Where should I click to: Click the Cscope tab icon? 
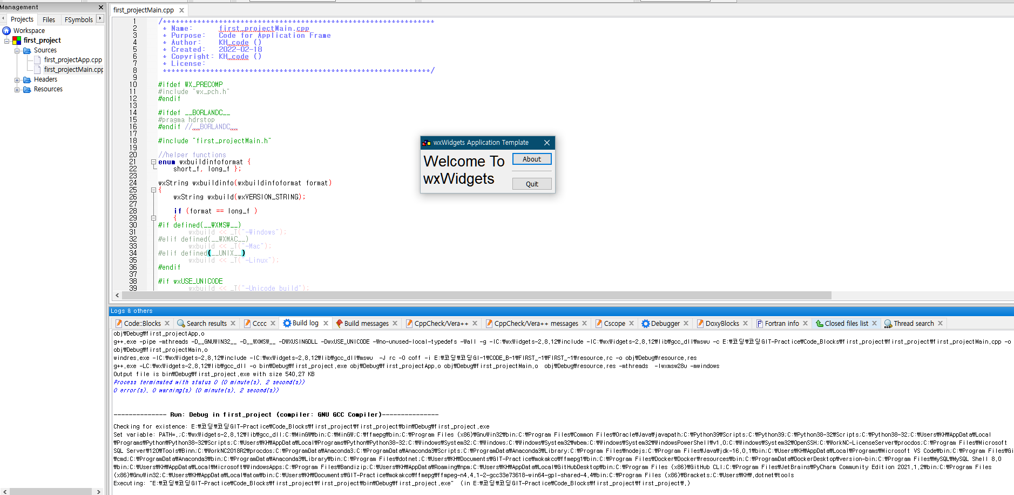pyautogui.click(x=599, y=324)
